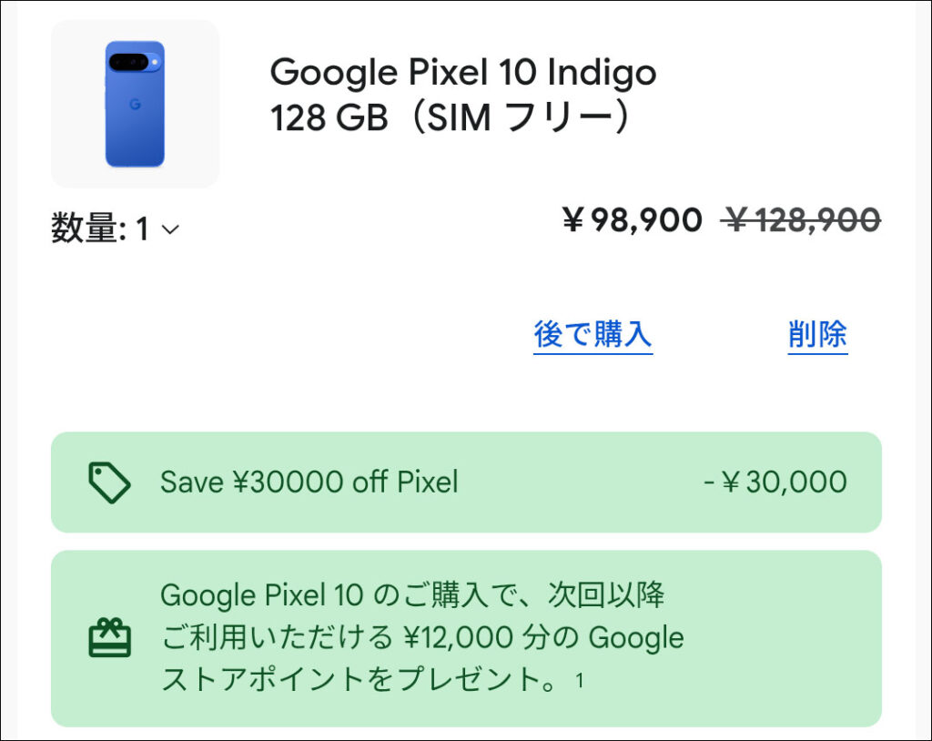Click the price tag icon
932x741 pixels.
(109, 482)
